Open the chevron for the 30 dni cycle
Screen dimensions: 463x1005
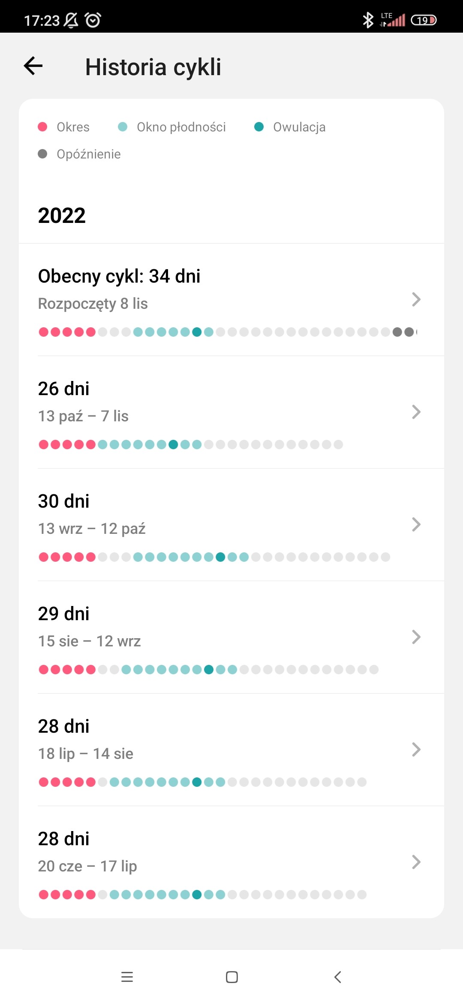coord(416,524)
